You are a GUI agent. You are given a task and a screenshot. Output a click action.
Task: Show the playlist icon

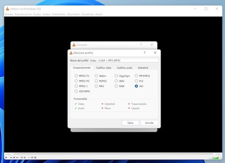click(29, 157)
